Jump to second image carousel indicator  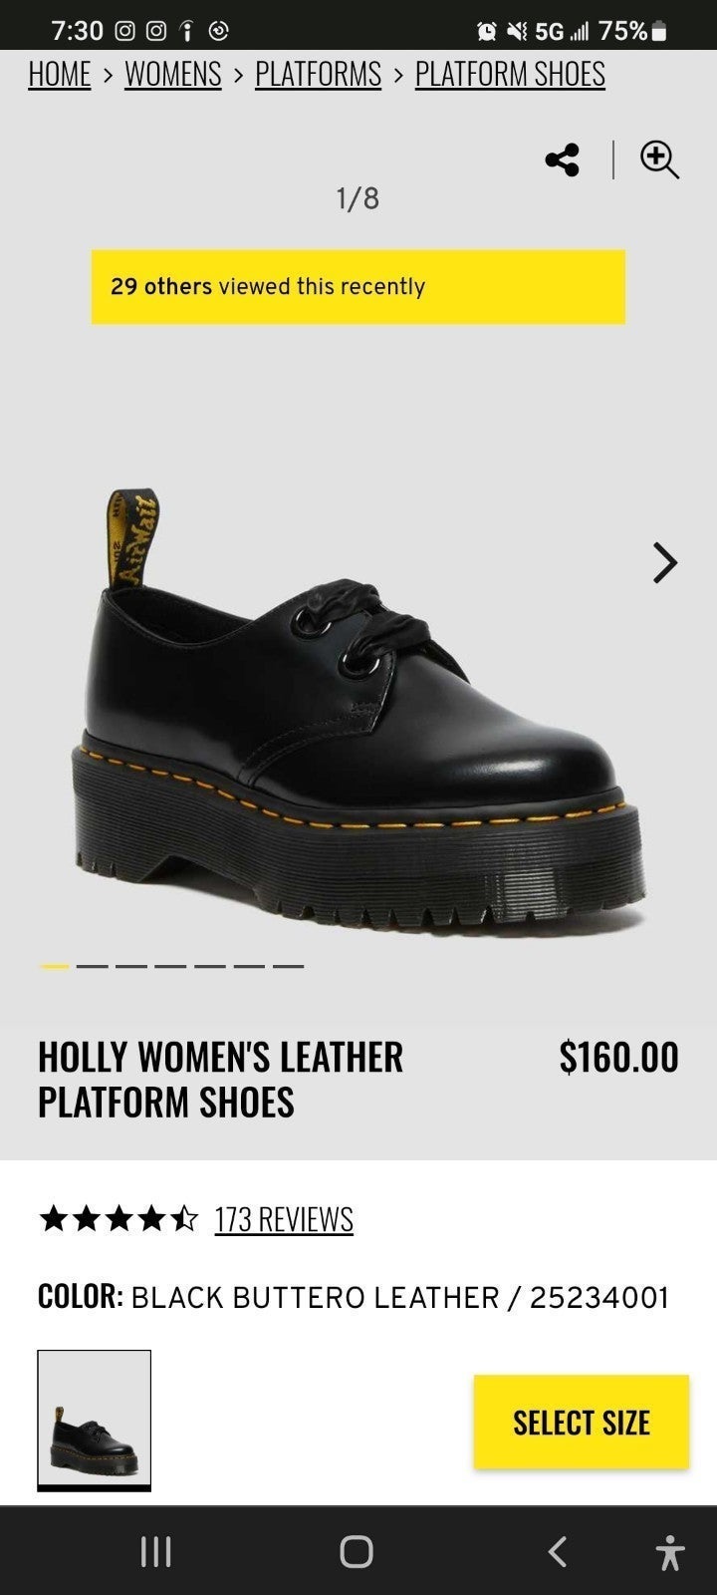pyautogui.click(x=93, y=966)
